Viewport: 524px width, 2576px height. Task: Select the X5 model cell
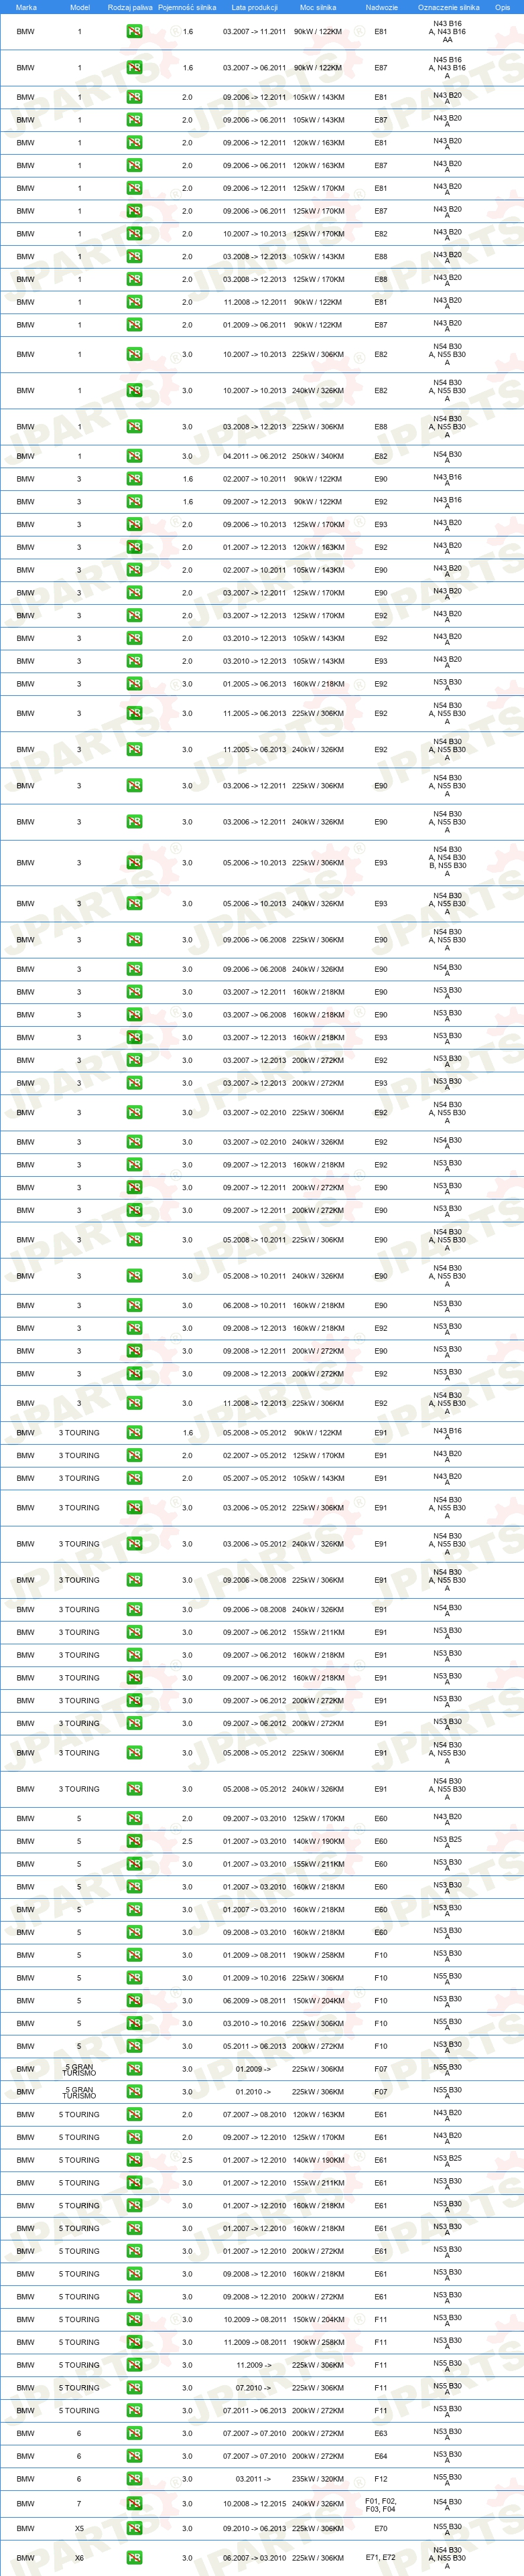[79, 2528]
